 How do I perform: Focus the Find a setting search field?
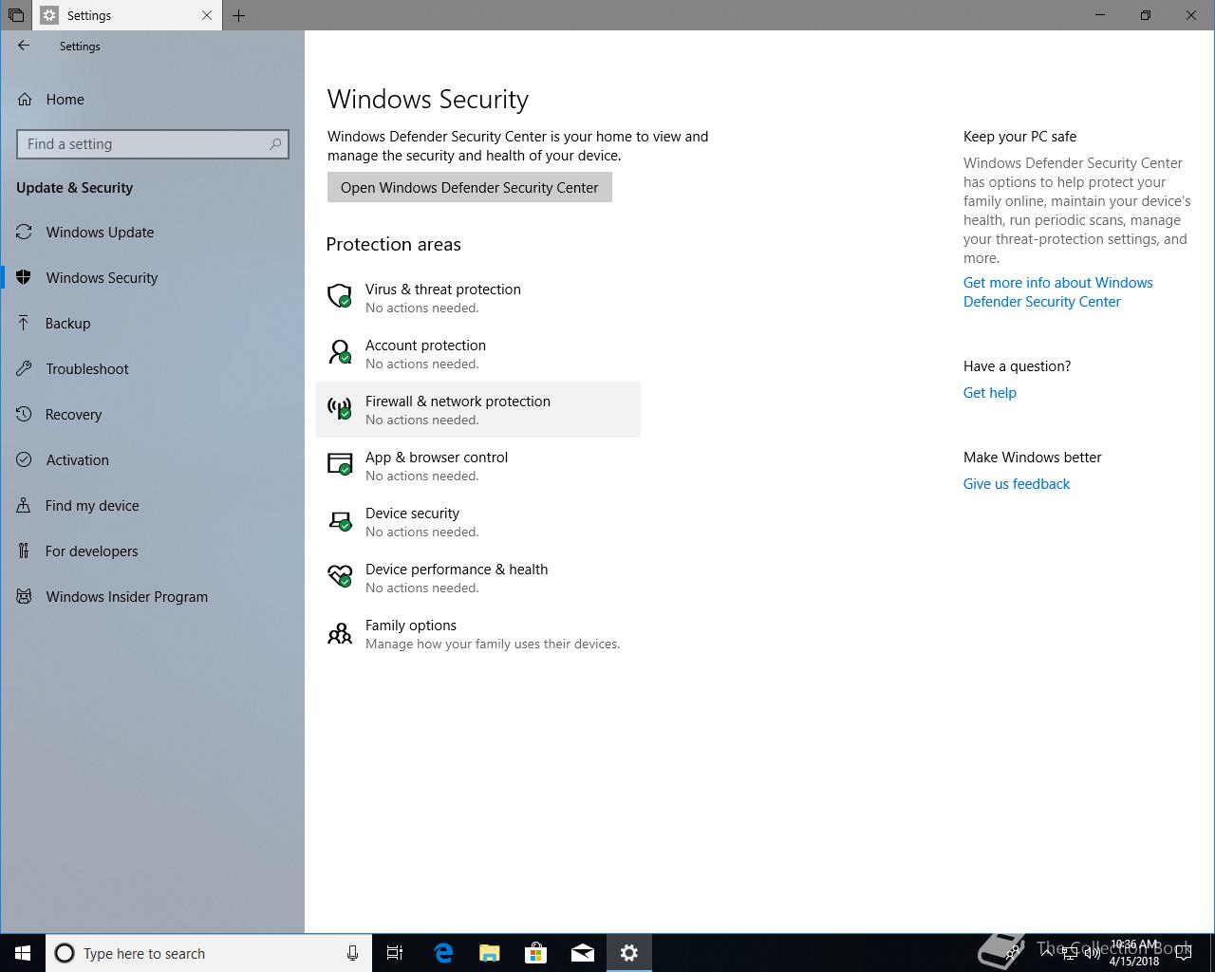(153, 144)
